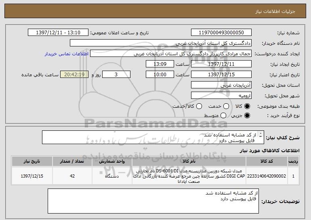Click the جزئیات اطلاعات نیاز header title
Image resolution: width=311 pixels, height=220 pixels.
[275, 11]
